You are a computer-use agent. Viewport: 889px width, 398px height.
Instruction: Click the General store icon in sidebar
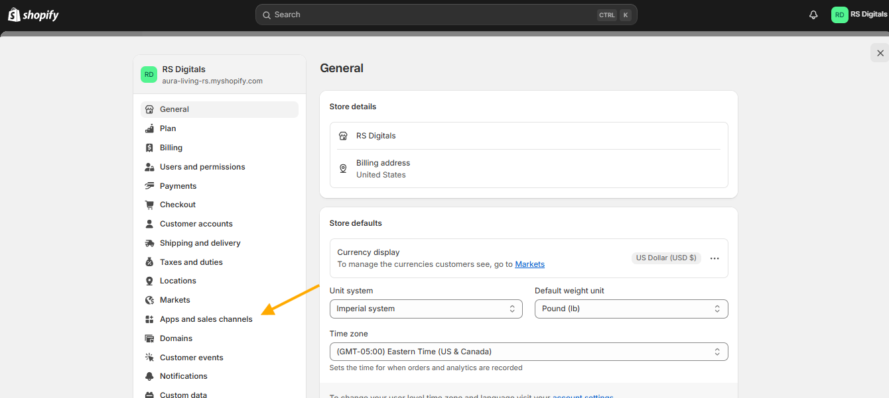149,109
